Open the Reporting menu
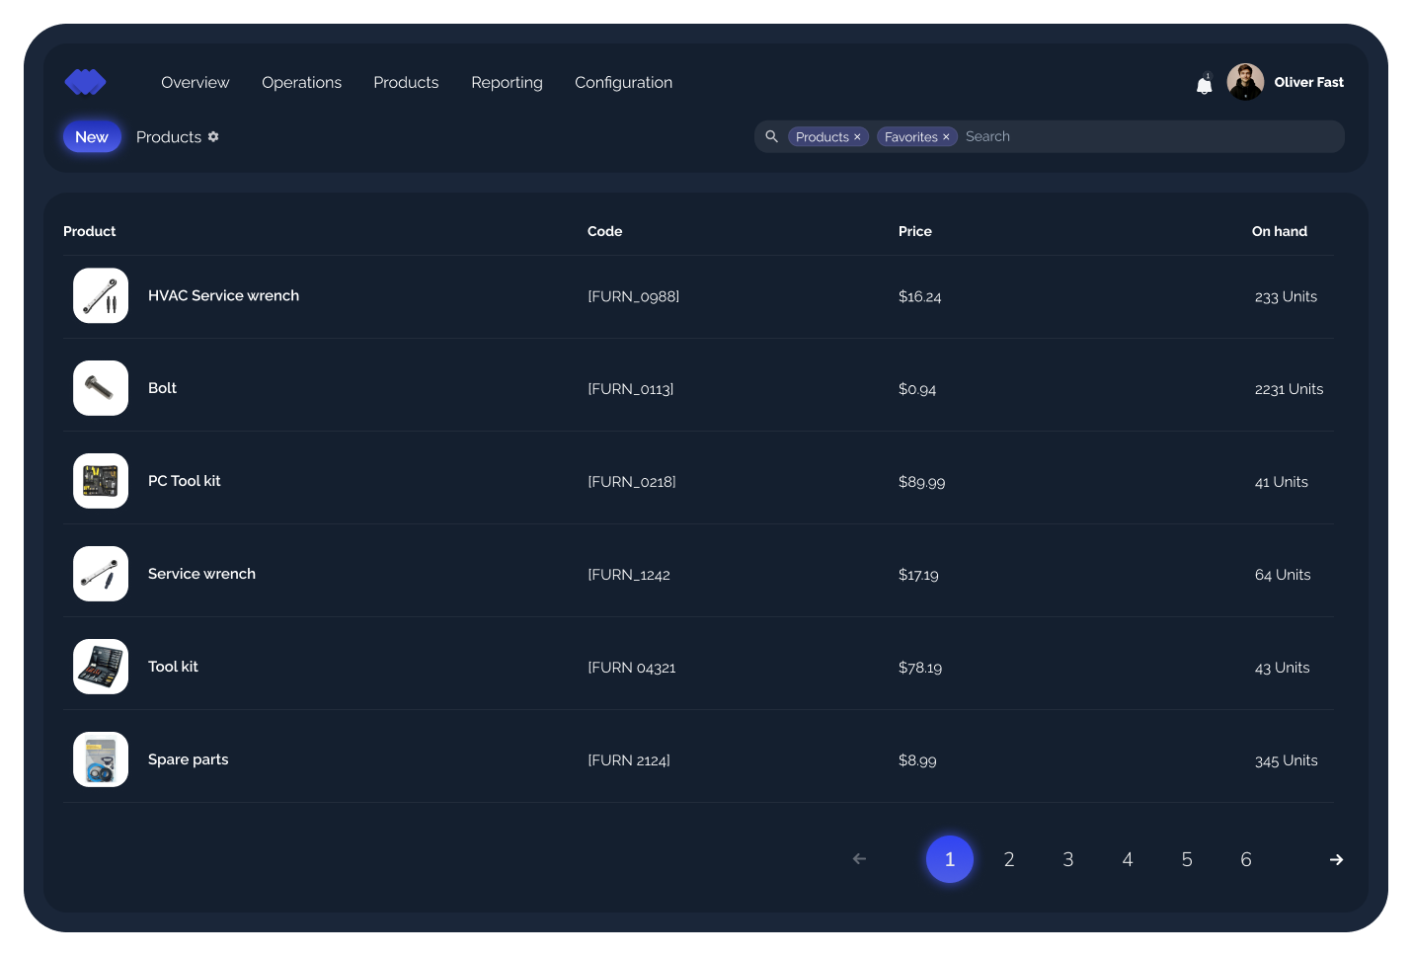The image size is (1412, 956). click(507, 83)
